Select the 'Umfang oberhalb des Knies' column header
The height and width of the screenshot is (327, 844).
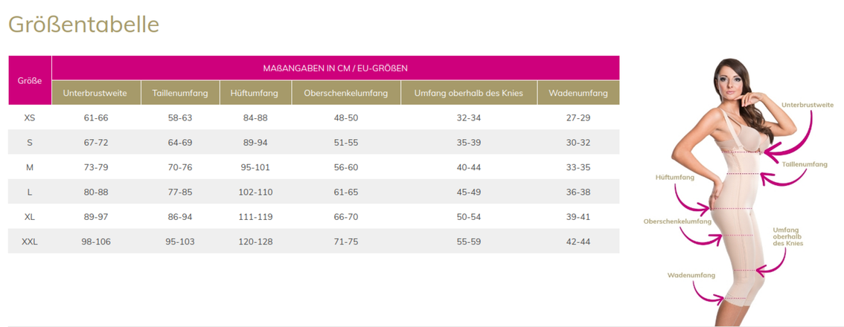(469, 93)
